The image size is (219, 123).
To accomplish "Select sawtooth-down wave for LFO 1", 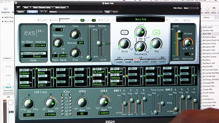I will pos(63,98).
